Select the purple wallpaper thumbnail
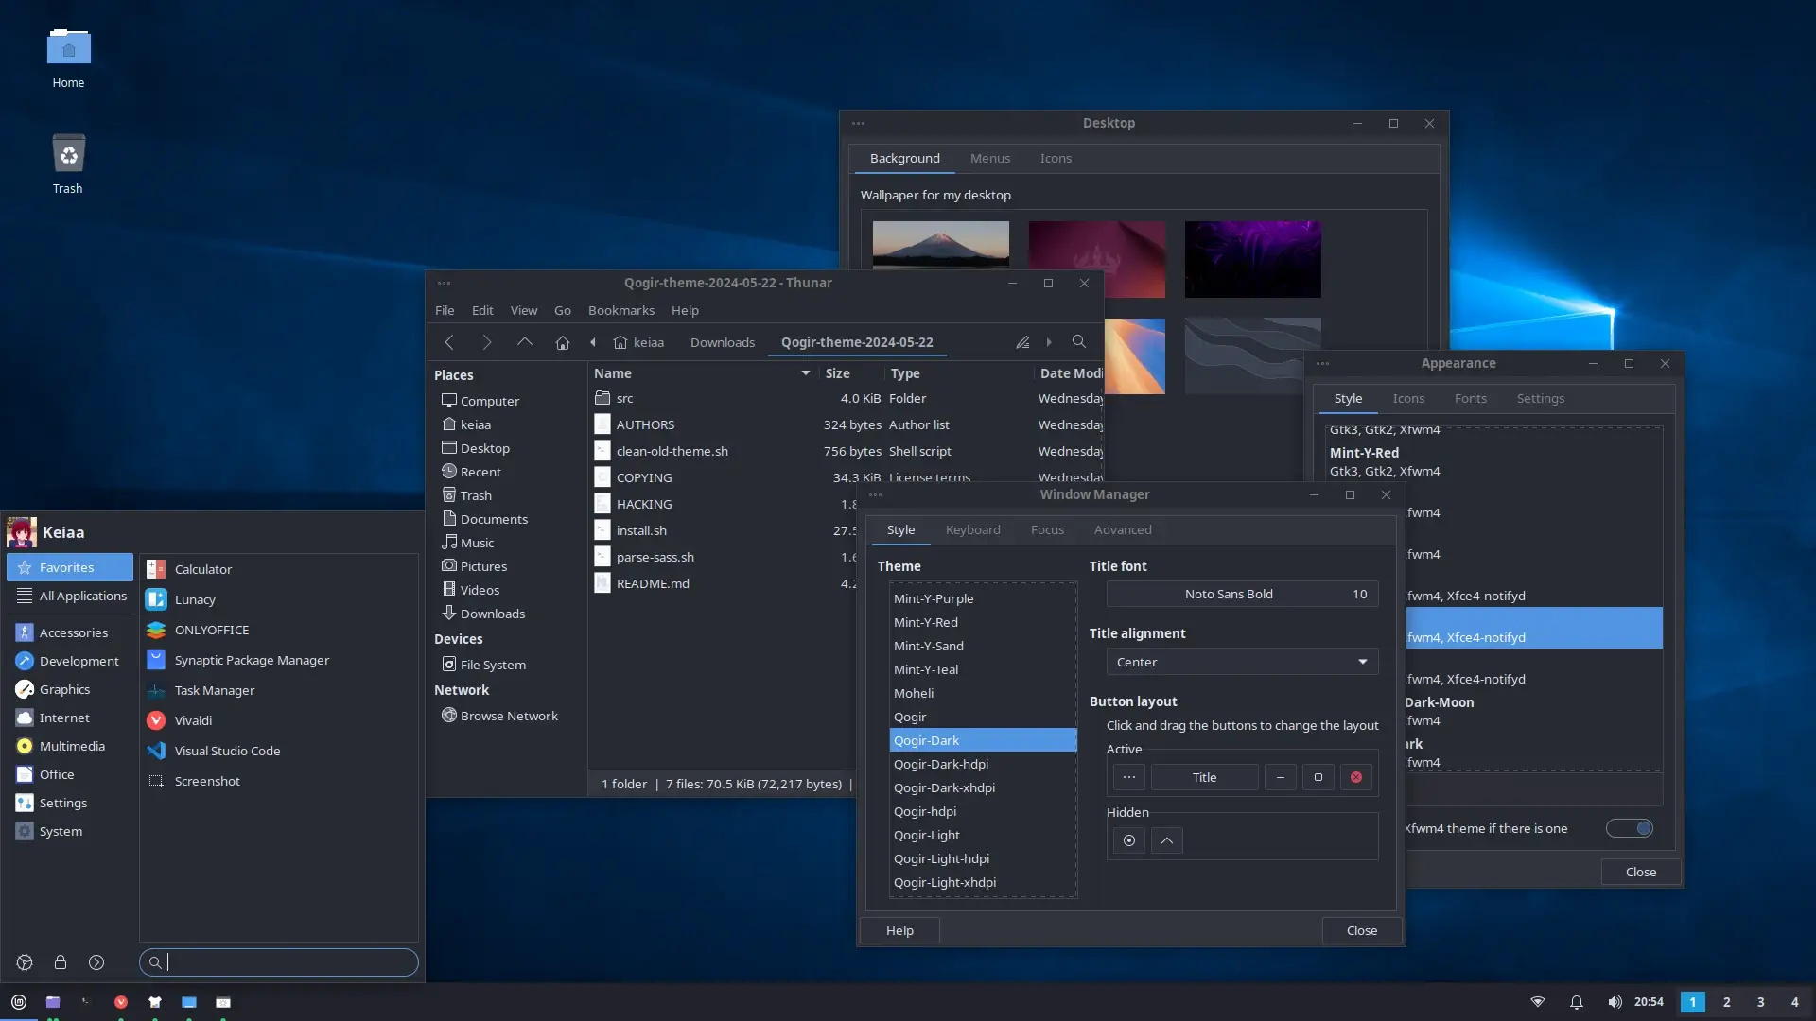 [1252, 259]
